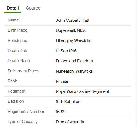Click the Type of Casualty field label
The width and height of the screenshot is (137, 126).
point(23,122)
